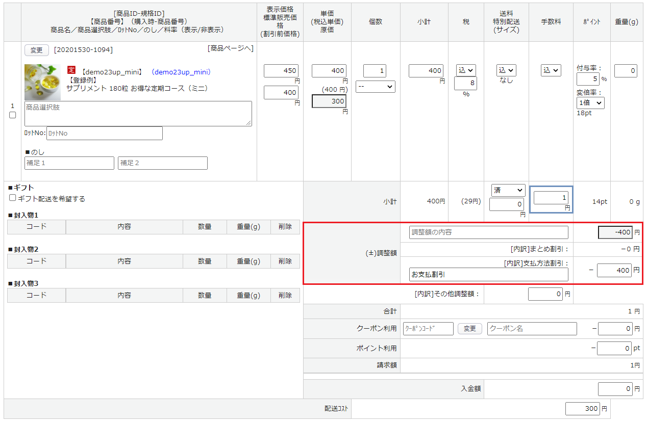Click the demo23up_mini blue link

point(181,72)
